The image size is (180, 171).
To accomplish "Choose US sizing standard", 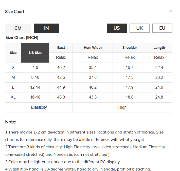I will 117,28.
